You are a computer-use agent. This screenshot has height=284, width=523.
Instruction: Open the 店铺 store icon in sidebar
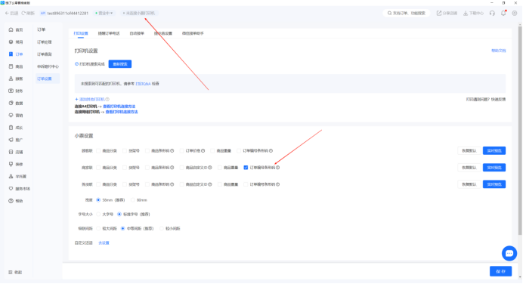[11, 152]
